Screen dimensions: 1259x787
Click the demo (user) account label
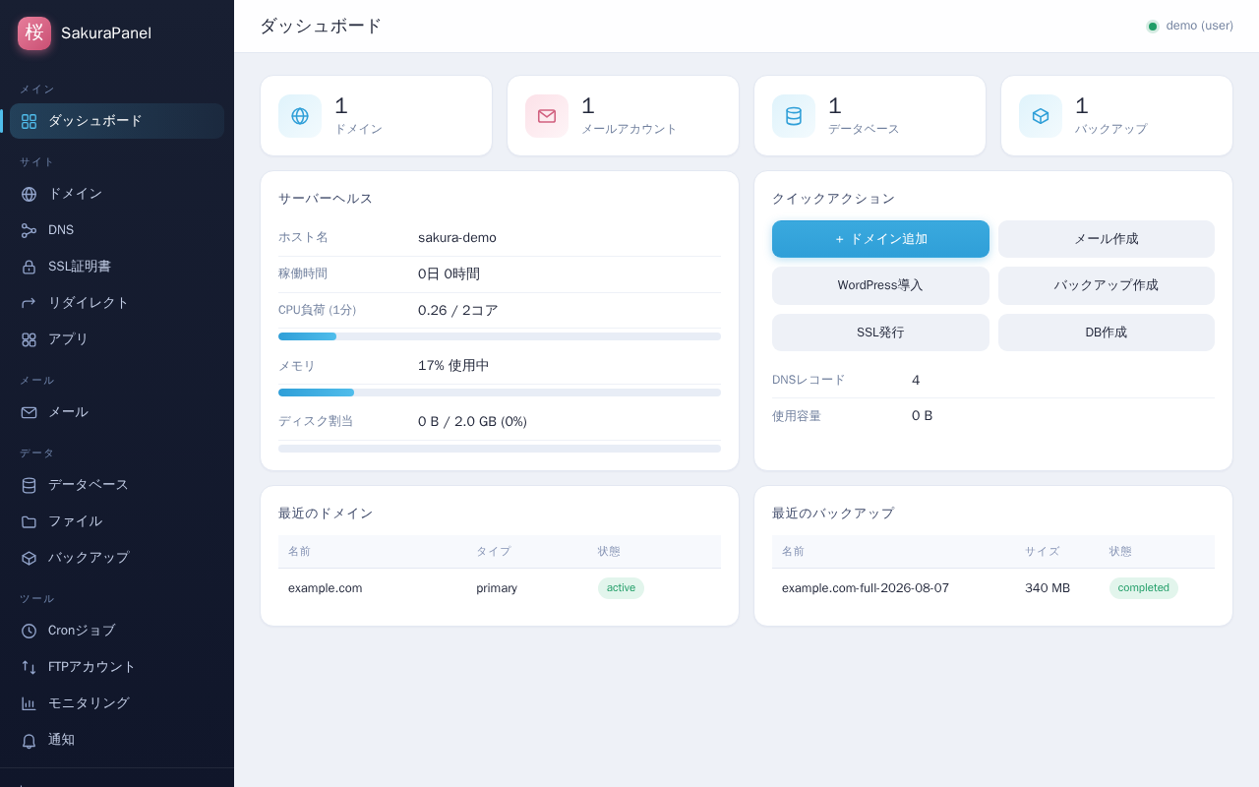1199,26
